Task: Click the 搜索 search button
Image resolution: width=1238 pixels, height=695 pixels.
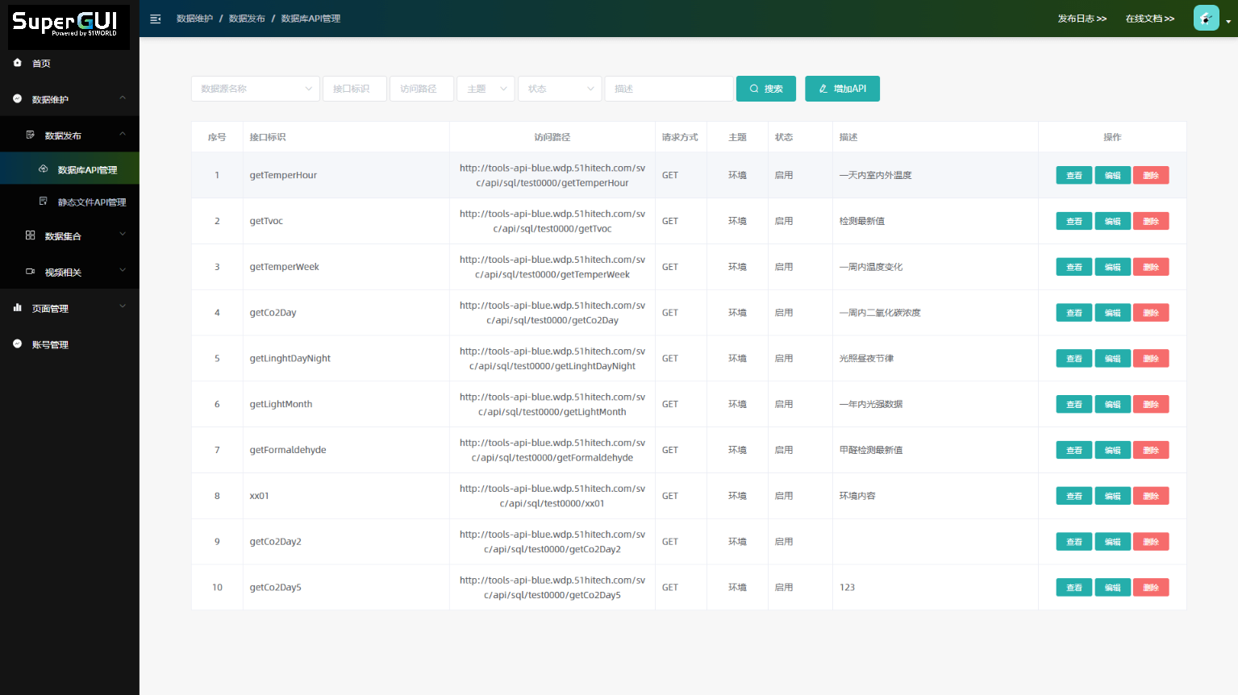Action: click(x=765, y=89)
